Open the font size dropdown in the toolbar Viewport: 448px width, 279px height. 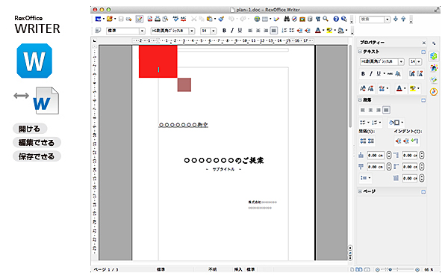(214, 31)
